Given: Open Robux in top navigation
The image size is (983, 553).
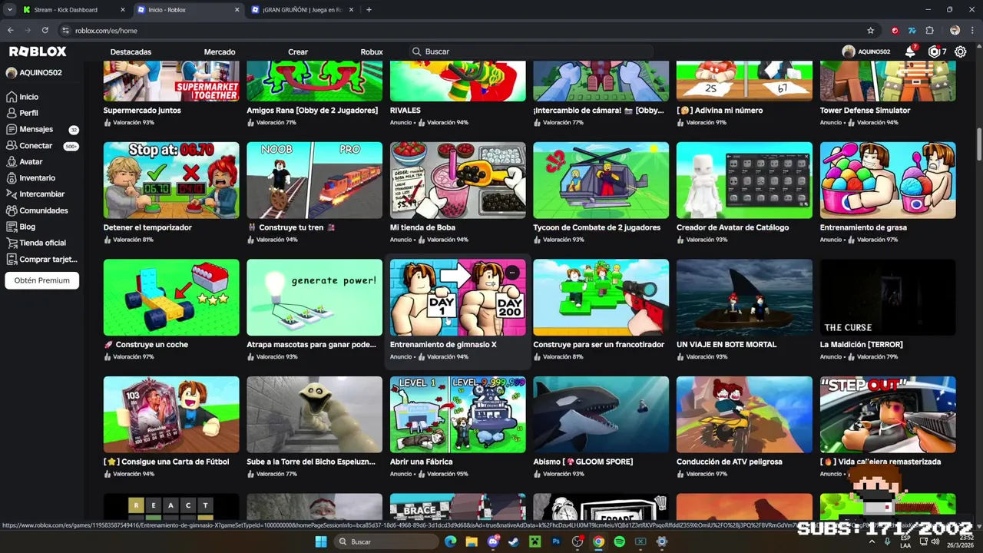Looking at the screenshot, I should (x=372, y=52).
